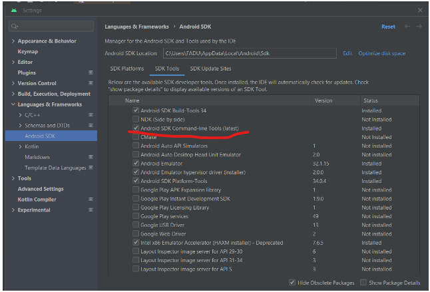Click Edit SDK location link
The width and height of the screenshot is (430, 292).
(347, 53)
